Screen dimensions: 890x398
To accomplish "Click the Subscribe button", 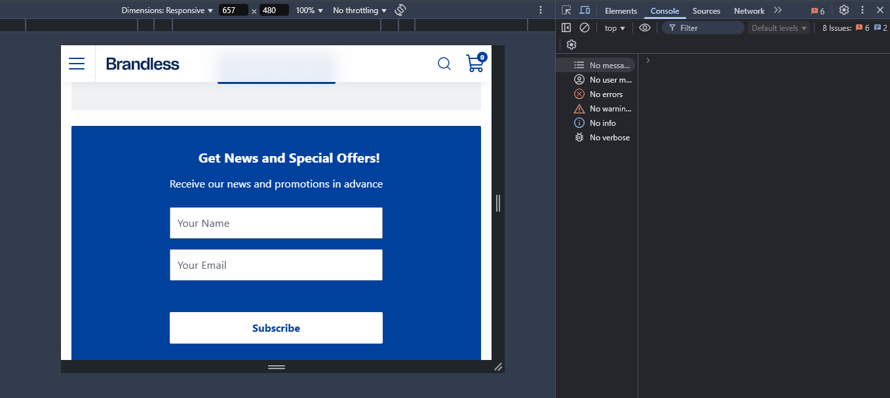I will 276,328.
